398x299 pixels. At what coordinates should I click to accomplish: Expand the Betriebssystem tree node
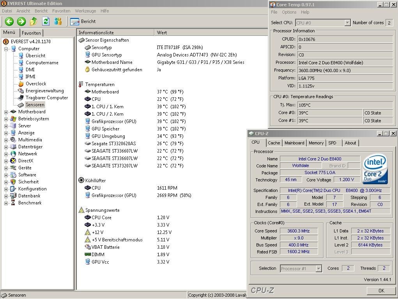coord(6,119)
